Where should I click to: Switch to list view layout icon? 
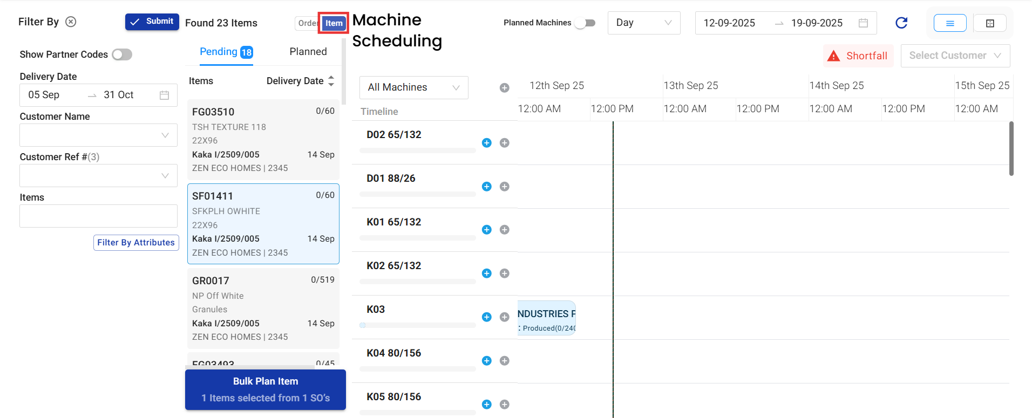coord(949,23)
